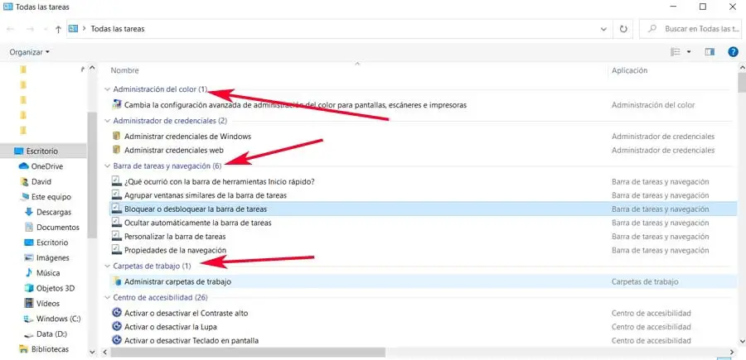
Task: Click the Back navigation arrow
Action: (11, 29)
